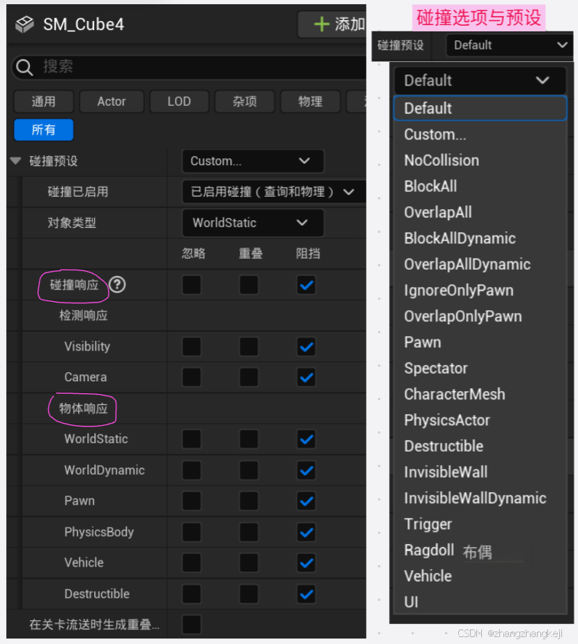Choose CharacterMesh preset
The image size is (578, 644).
click(480, 394)
